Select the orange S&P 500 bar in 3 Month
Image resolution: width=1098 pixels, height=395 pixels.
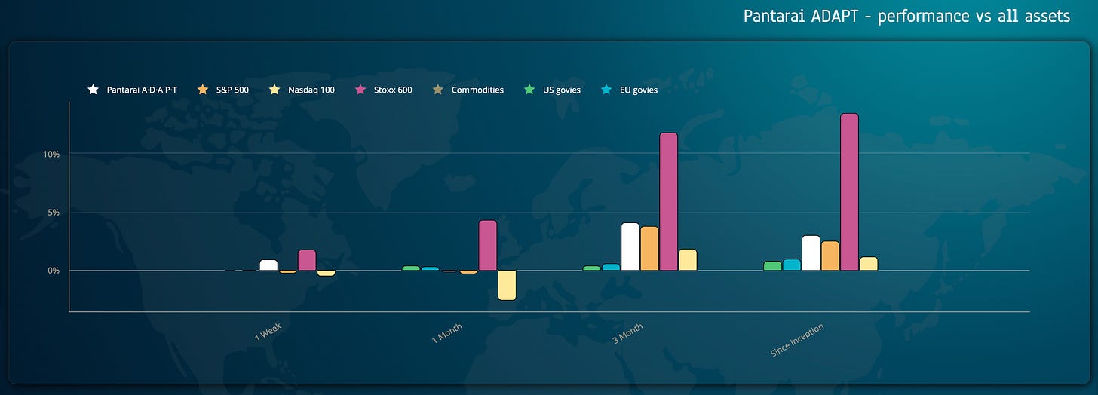click(x=649, y=248)
